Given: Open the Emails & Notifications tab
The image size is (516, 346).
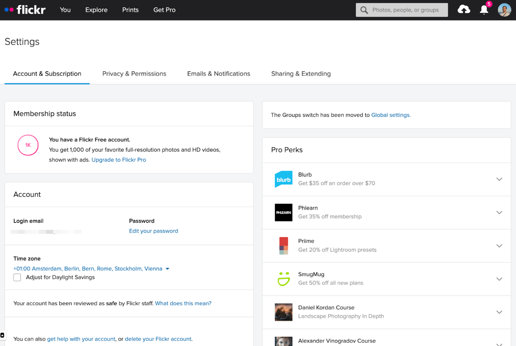Looking at the screenshot, I should point(218,74).
